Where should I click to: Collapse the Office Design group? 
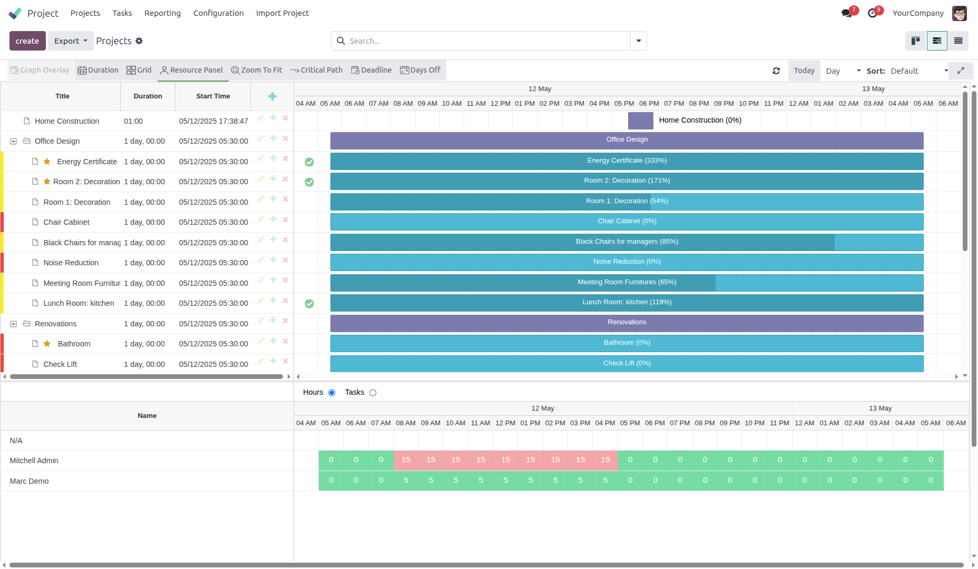(14, 142)
